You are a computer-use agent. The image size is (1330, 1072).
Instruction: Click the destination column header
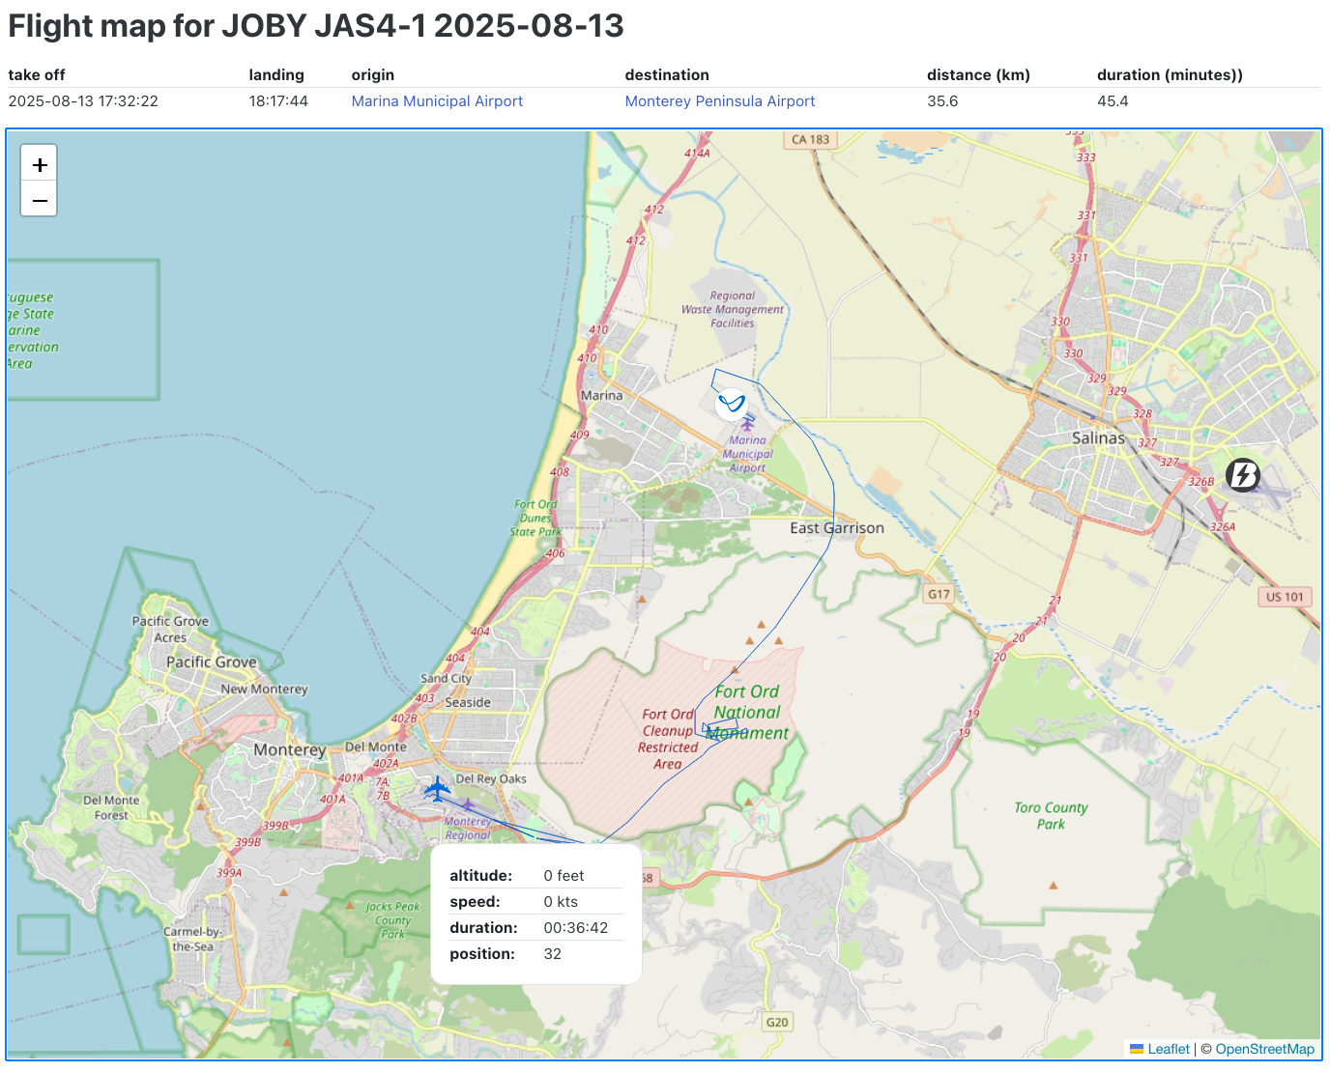click(667, 74)
